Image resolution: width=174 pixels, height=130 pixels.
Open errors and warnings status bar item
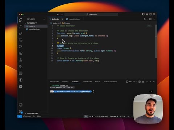pyautogui.click(x=27, y=116)
